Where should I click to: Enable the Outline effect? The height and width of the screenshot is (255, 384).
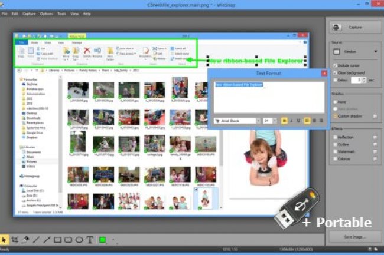pos(336,144)
